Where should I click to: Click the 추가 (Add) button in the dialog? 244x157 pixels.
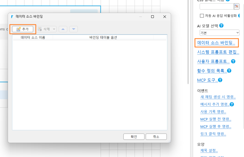23,29
